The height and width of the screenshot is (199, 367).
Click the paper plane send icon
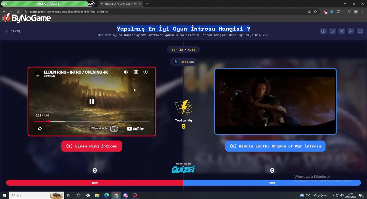[342, 31]
